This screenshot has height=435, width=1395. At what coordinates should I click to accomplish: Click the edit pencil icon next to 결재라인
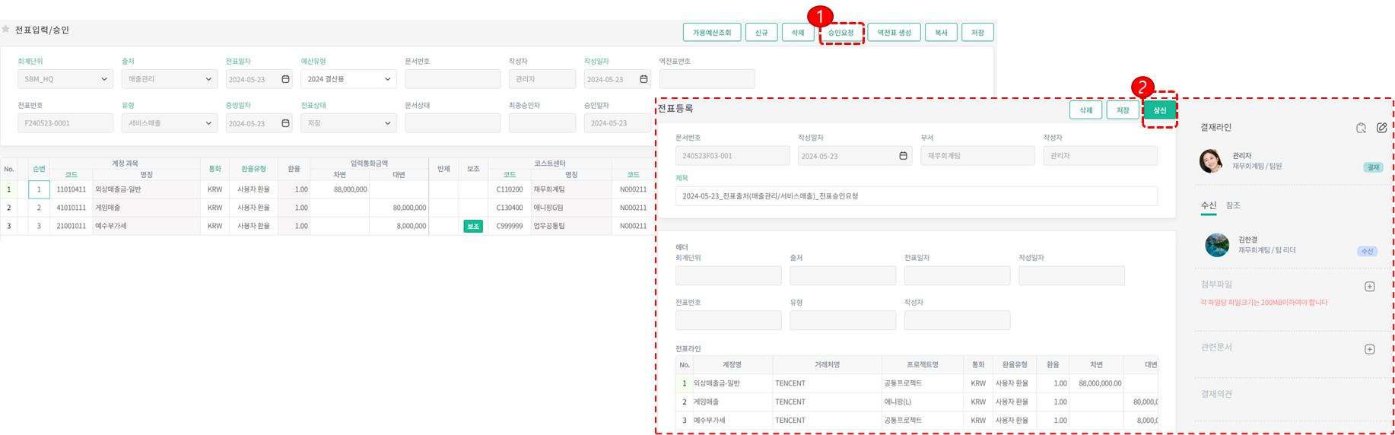point(1381,128)
